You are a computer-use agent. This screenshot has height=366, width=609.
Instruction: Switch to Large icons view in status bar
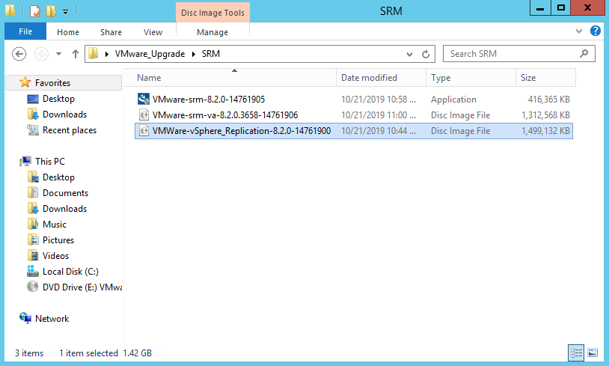pos(593,353)
